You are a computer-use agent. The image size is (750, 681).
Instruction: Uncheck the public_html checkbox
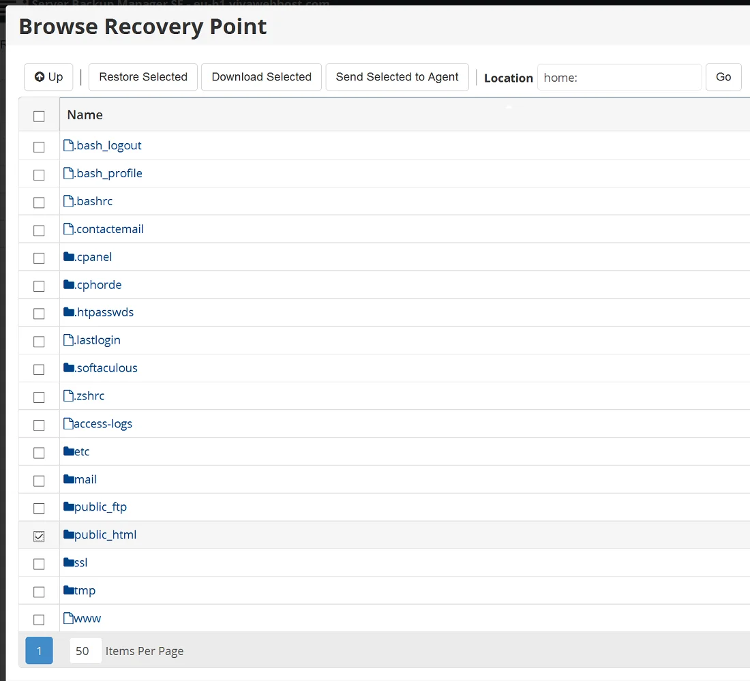(39, 536)
